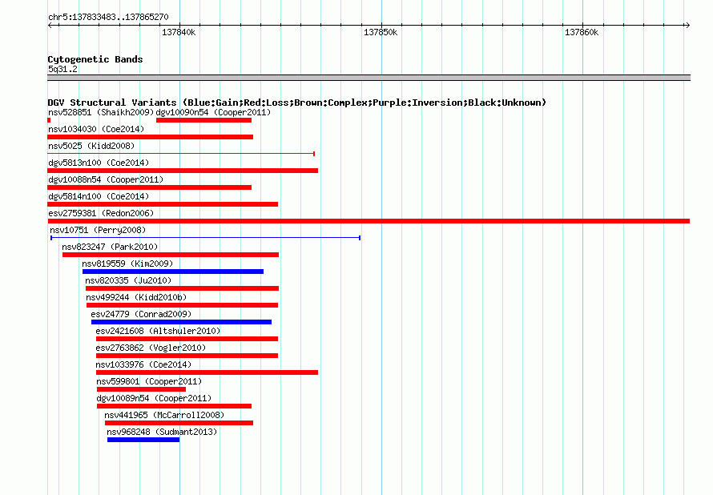
Task: Click the nsv528851 (Shaikh2009) variant label
Action: point(101,112)
